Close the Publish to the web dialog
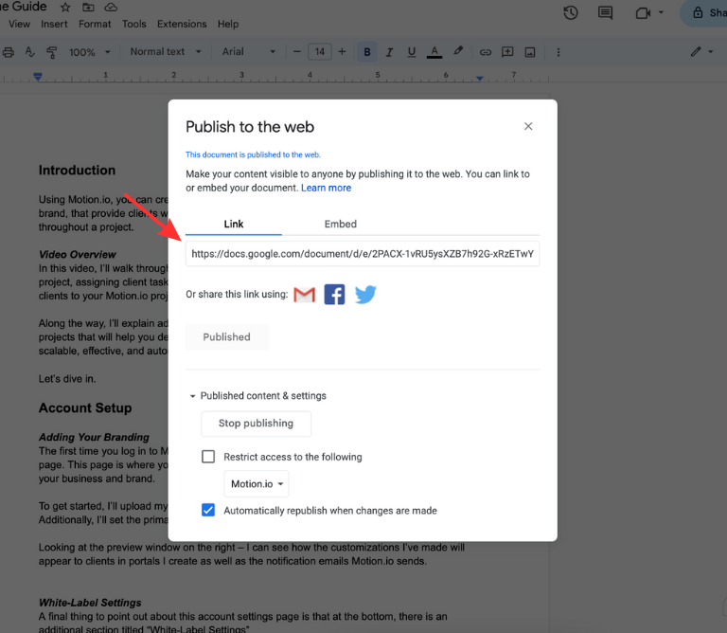This screenshot has width=727, height=633. click(528, 127)
